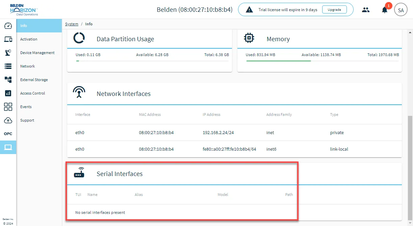Screen dimensions: 413x226
Task: Click the Alias column header in Serial Interfaces
Action: pyautogui.click(x=139, y=195)
